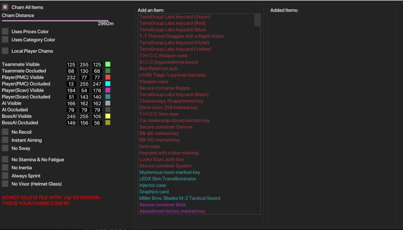This screenshot has height=230, width=403.
Task: Open AI Visible light gray swatch
Action: [108, 103]
